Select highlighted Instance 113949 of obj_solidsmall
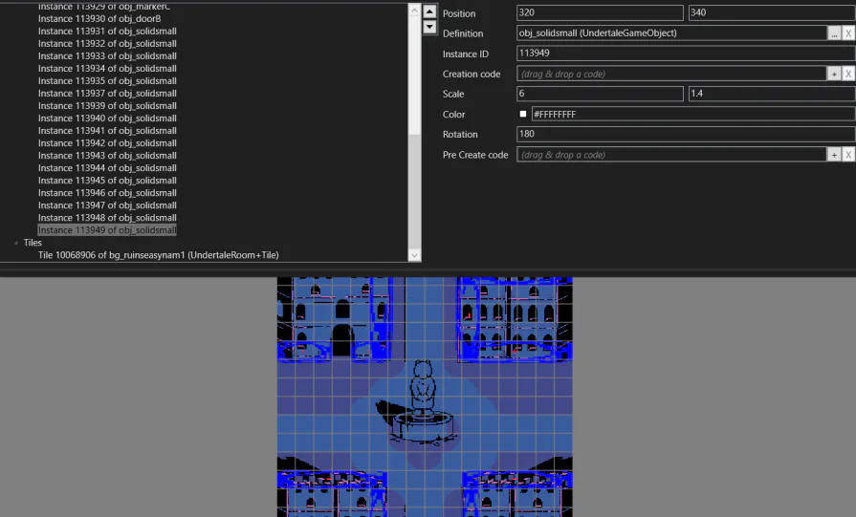This screenshot has width=856, height=517. (107, 230)
